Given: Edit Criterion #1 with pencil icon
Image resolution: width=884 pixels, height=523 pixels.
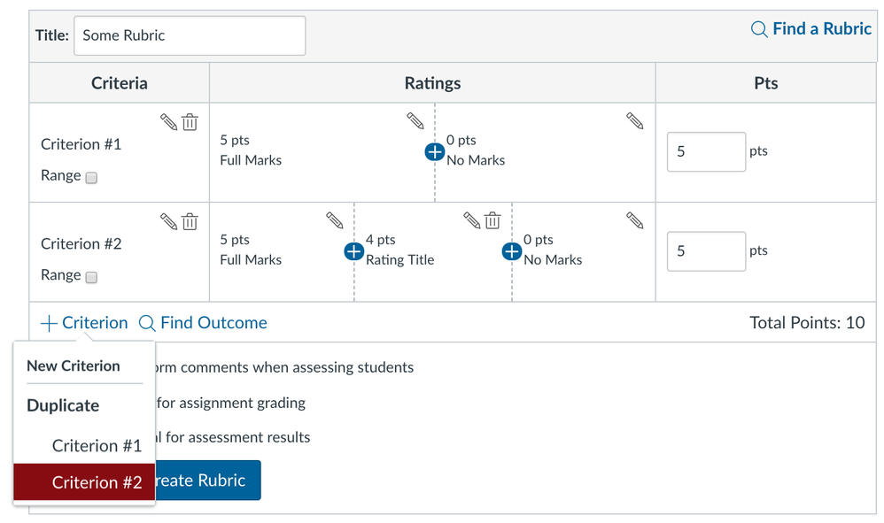Looking at the screenshot, I should coord(168,122).
